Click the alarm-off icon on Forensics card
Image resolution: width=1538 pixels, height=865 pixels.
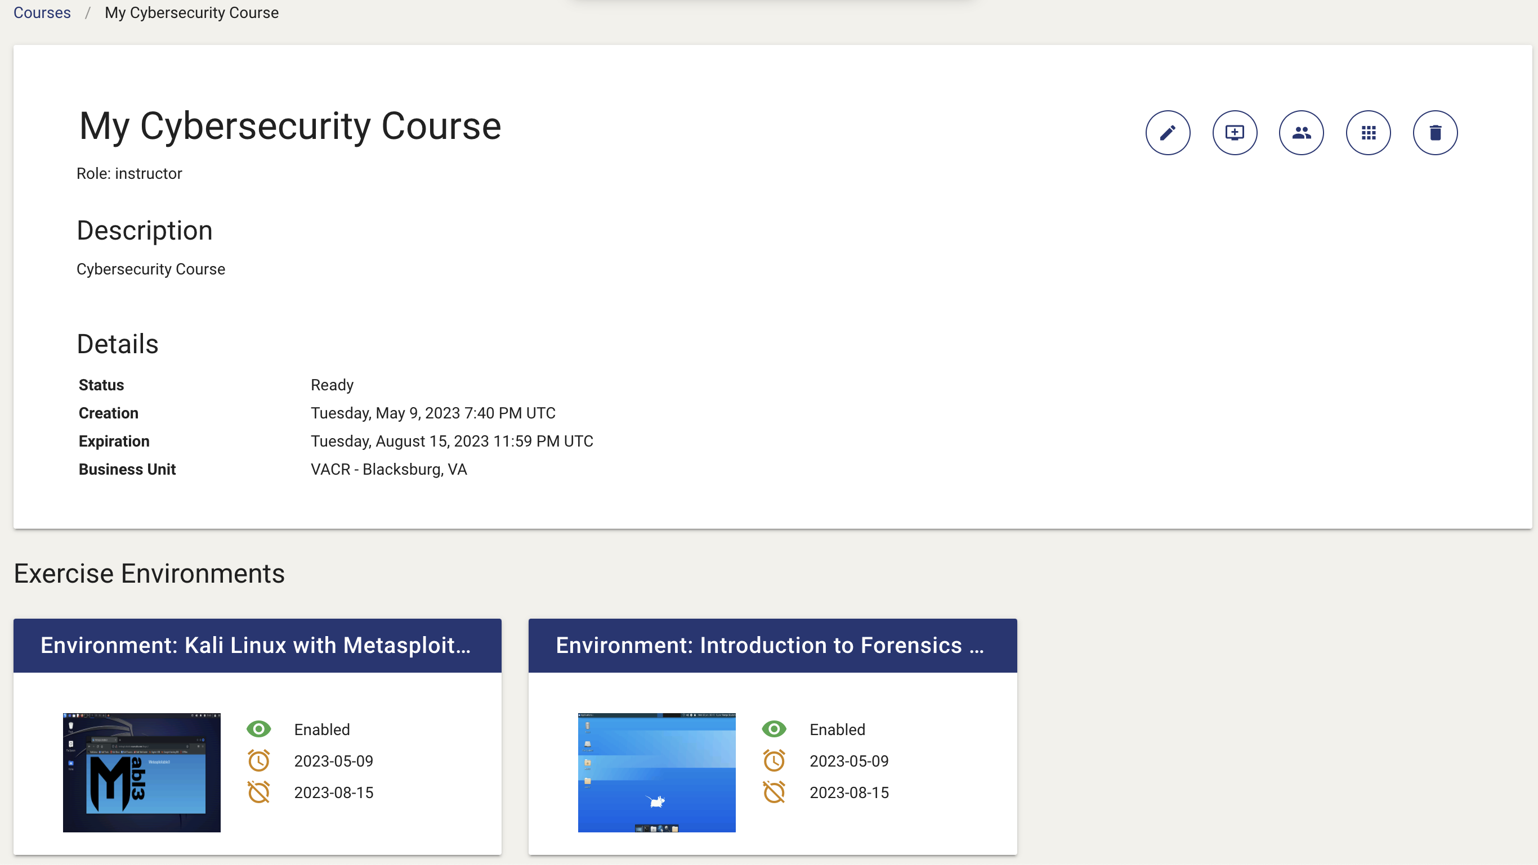(774, 792)
